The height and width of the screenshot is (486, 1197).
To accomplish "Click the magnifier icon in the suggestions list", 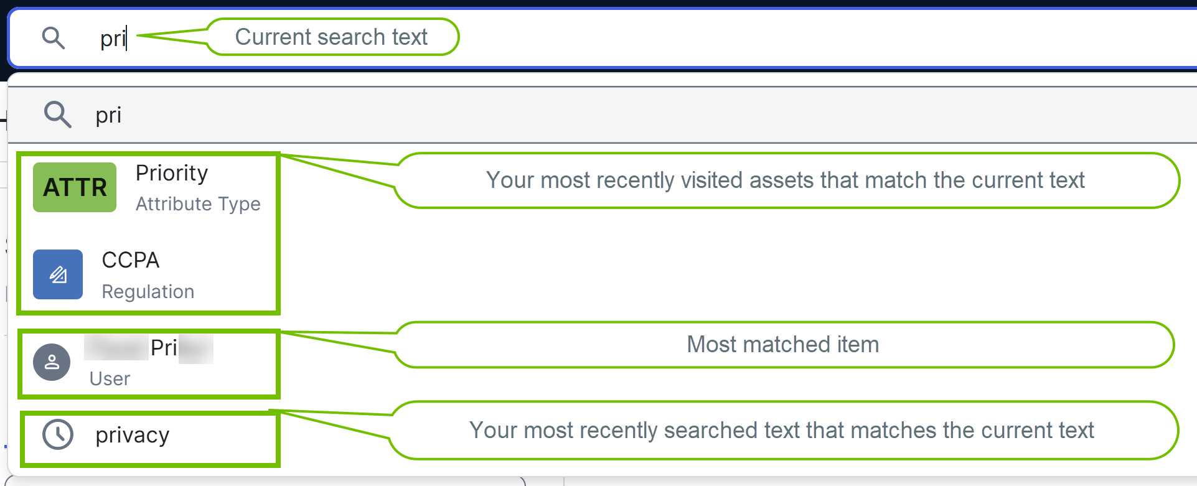I will (x=57, y=114).
